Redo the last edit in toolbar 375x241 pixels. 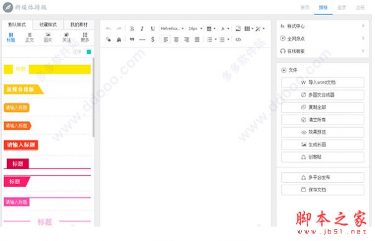119,29
